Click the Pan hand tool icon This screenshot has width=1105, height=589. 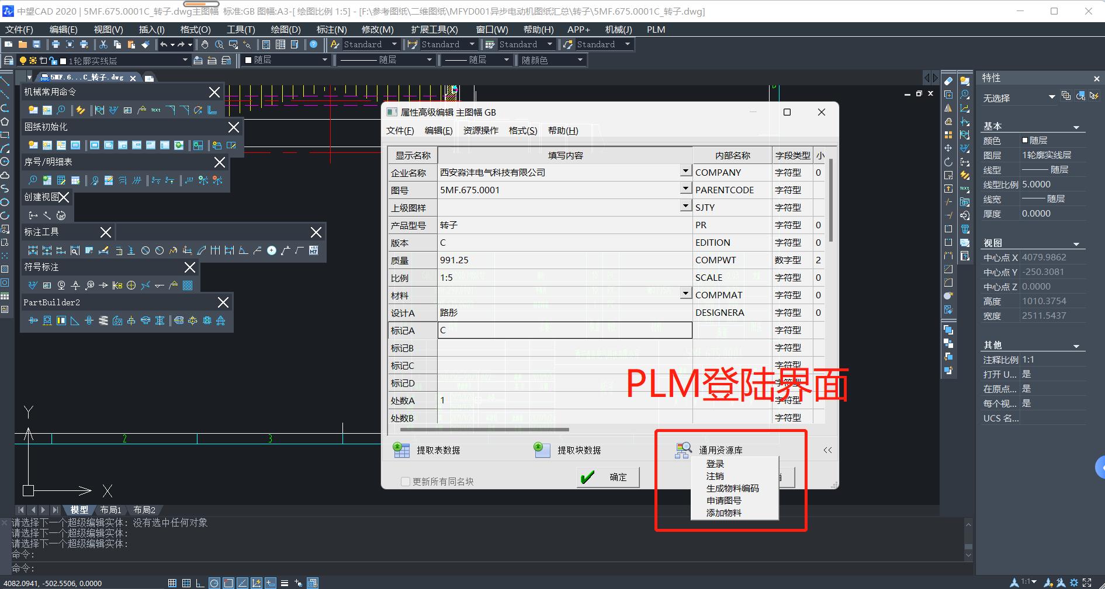point(205,44)
